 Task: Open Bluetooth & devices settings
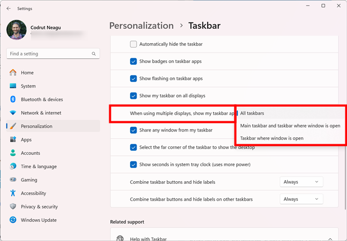pyautogui.click(x=53, y=99)
